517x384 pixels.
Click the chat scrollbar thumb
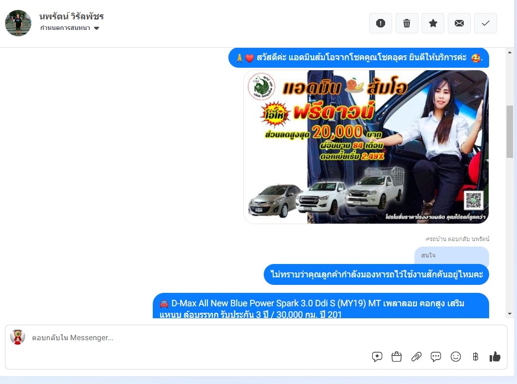point(510,132)
